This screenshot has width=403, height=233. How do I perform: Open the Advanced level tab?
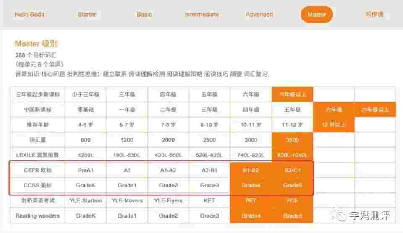[x=259, y=14]
